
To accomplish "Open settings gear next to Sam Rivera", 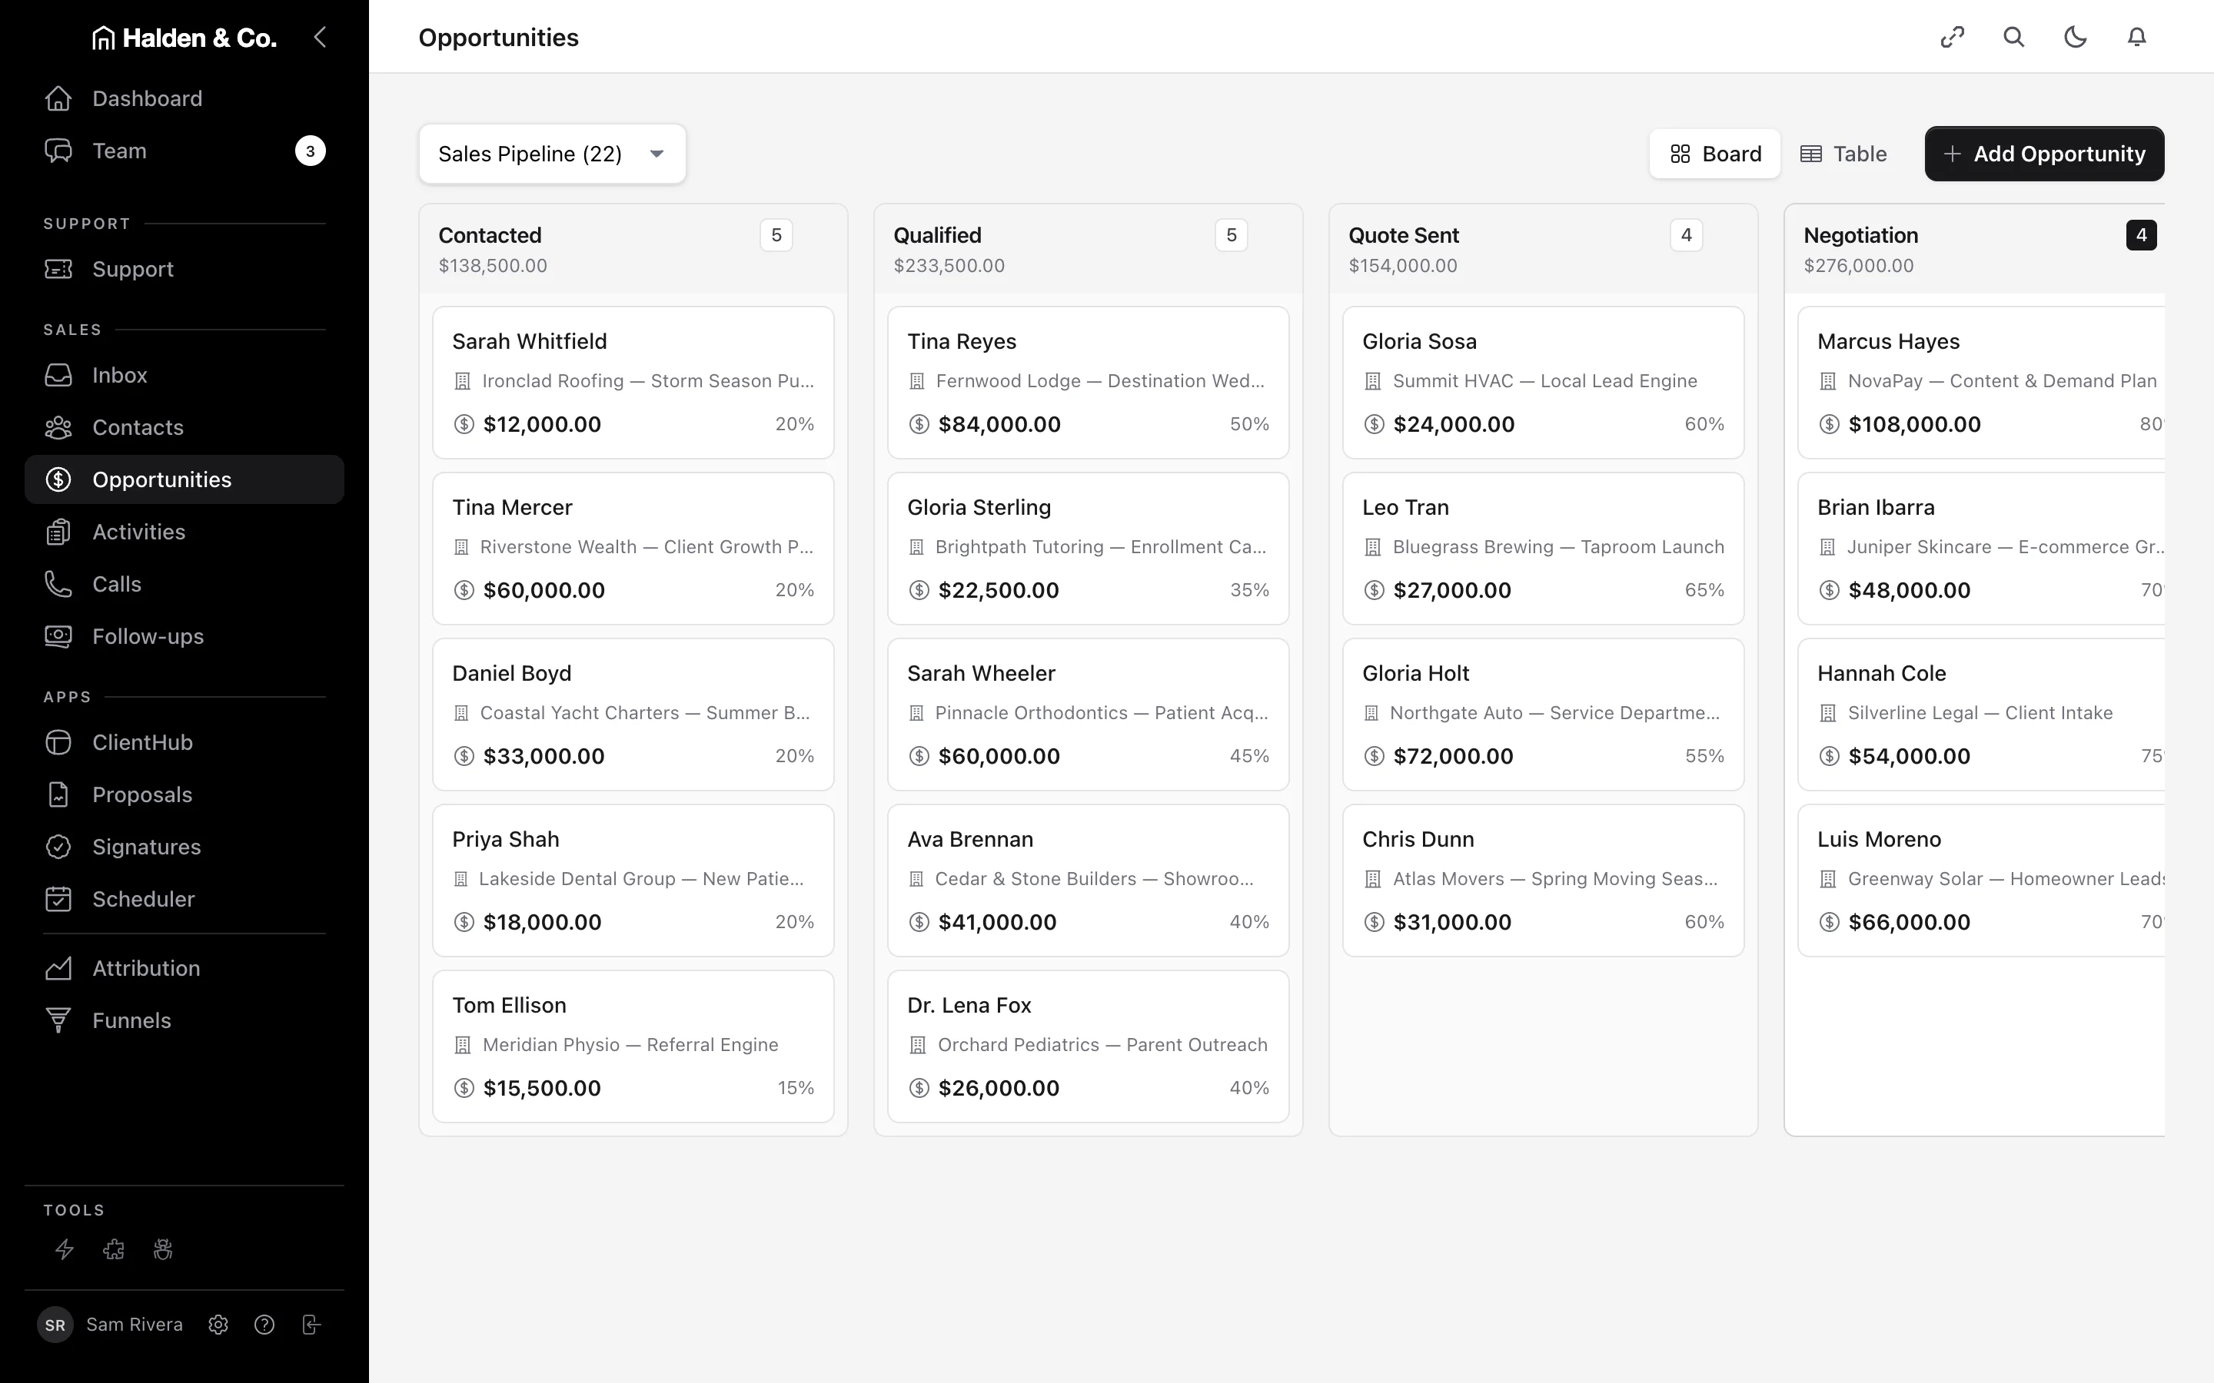I will coord(218,1325).
